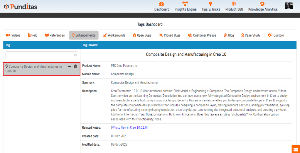Viewport: 300px width, 153px height.
Task: Switch to the Videos tab
Action: click(13, 35)
